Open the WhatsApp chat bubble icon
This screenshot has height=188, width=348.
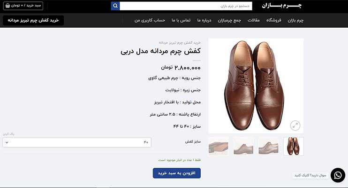click(338, 175)
